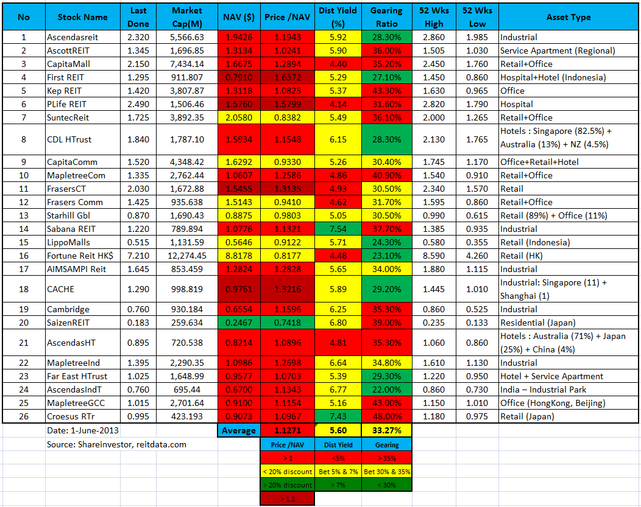Click the red '> 1' legend cell
Screen dimensions: 641x507
pos(288,458)
